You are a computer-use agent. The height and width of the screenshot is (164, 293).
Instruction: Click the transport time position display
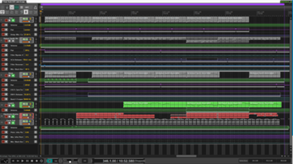coord(118,161)
